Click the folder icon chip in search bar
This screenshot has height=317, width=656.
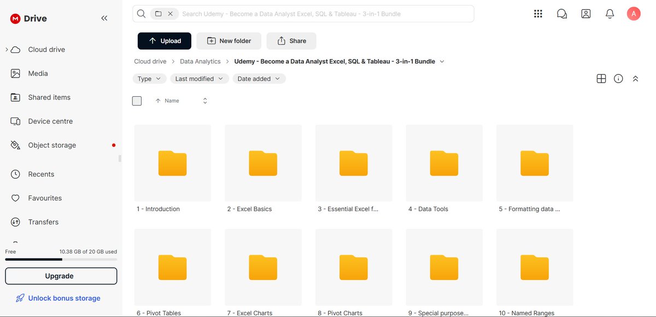pos(158,14)
